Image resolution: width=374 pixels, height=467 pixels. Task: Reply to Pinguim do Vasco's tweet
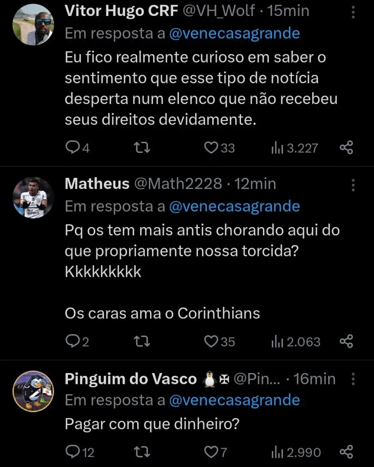pyautogui.click(x=73, y=452)
